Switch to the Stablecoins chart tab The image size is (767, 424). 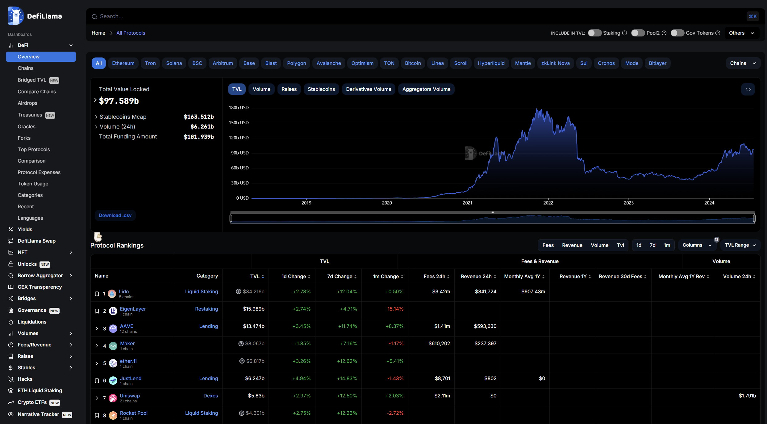321,89
